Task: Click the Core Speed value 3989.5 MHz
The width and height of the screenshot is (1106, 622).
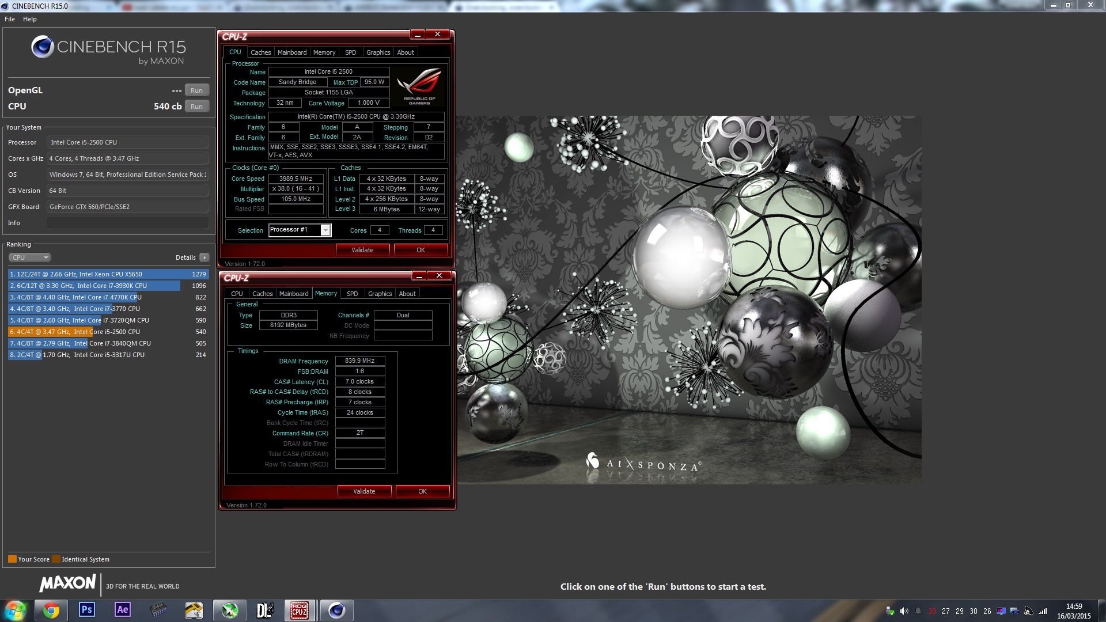Action: pyautogui.click(x=296, y=179)
